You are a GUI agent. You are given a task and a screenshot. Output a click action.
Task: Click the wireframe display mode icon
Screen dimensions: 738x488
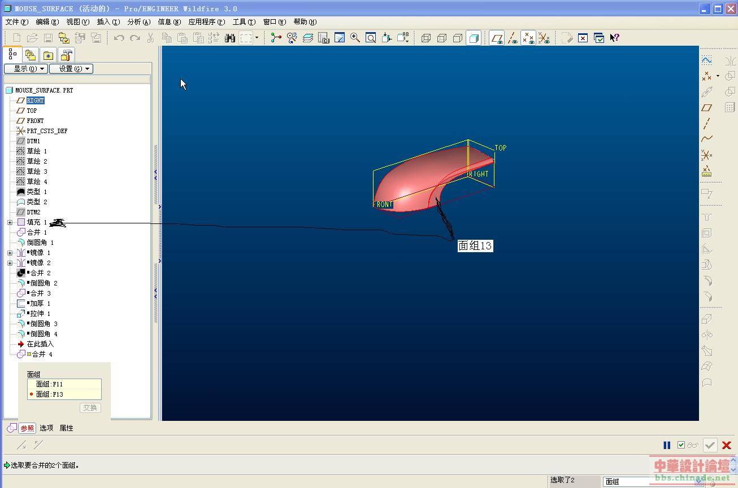click(426, 38)
